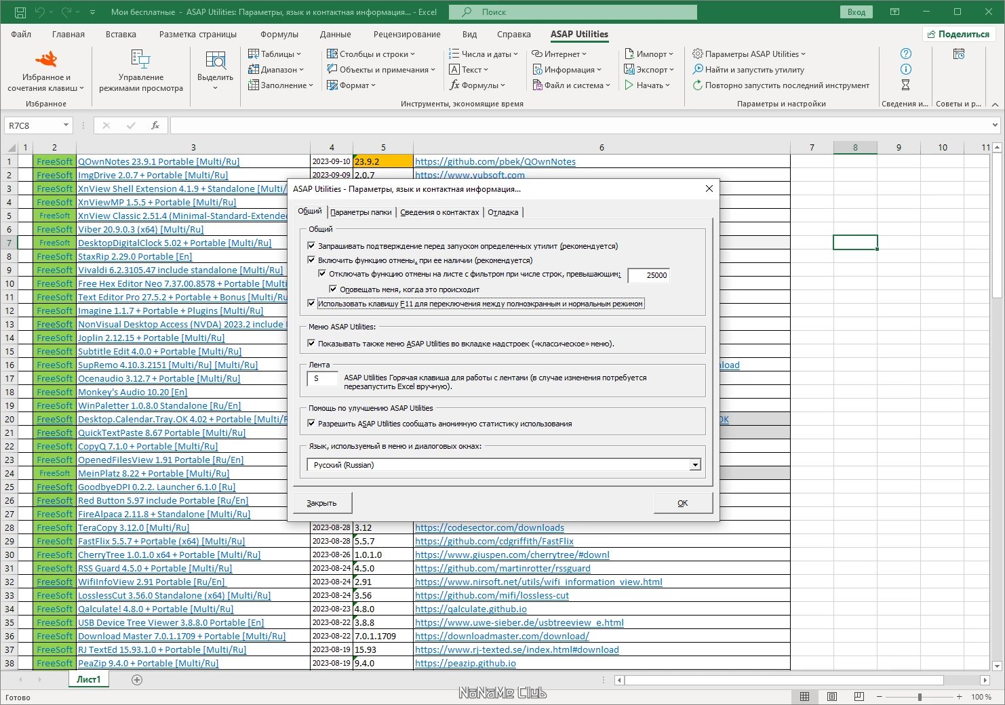Open Избранное и сочетания клавиш
This screenshot has width=1005, height=705.
pos(45,70)
